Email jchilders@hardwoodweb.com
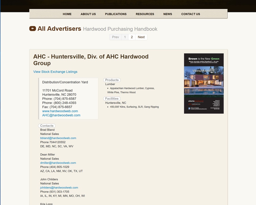Screen dimensions: 256x205 (x=59, y=188)
